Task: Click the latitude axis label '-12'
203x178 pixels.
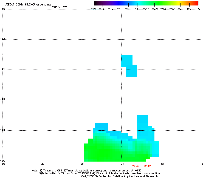Action: (2, 39)
